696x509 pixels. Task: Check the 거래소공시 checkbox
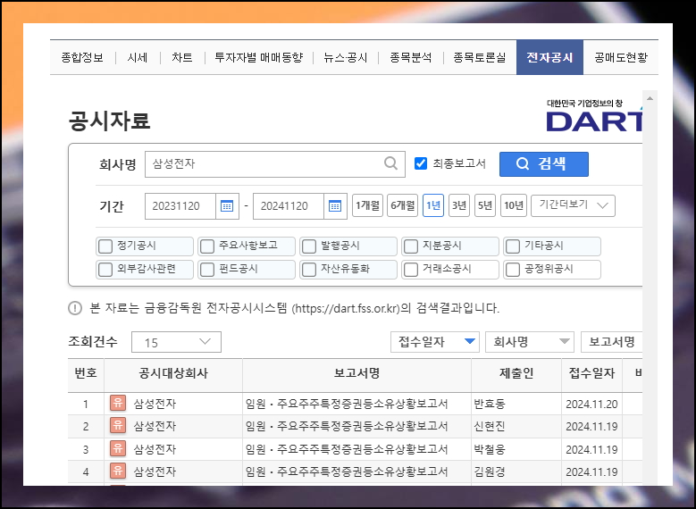tap(411, 270)
